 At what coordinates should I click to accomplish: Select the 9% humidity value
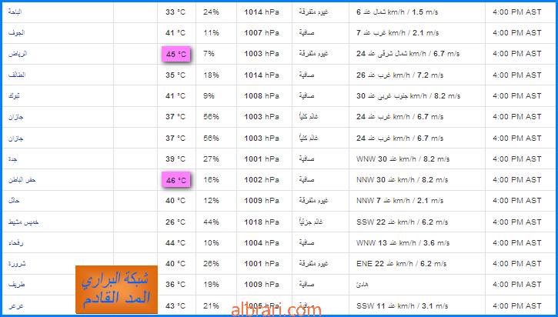point(209,95)
